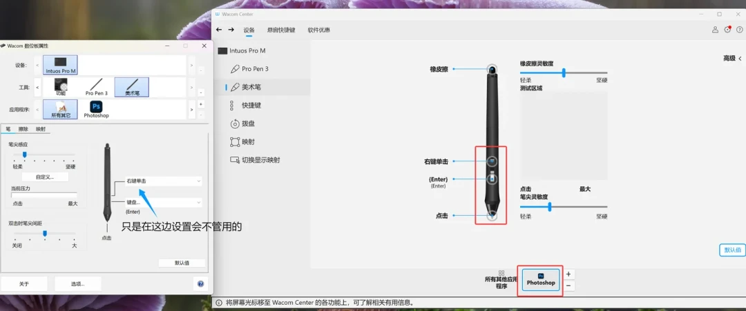
Task: Click info icon in status bar
Action: click(x=219, y=303)
